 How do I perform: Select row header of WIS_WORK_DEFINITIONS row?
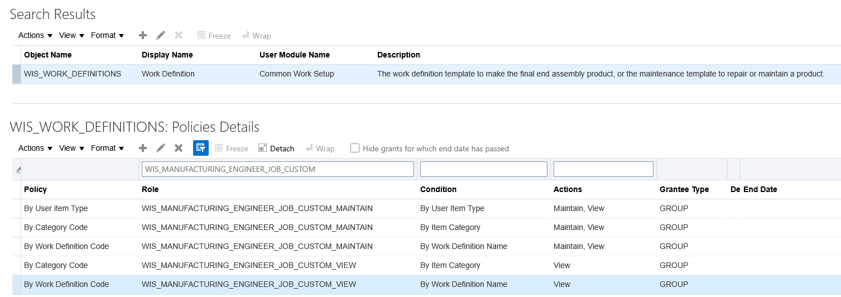[17, 74]
